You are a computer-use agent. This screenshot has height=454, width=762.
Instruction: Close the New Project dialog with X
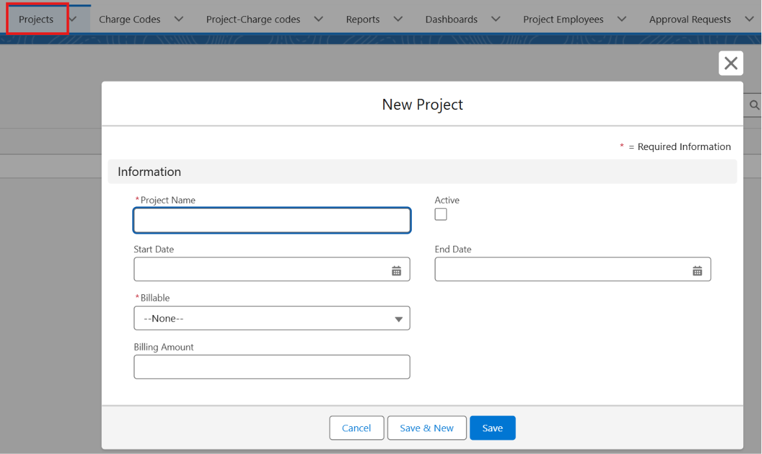tap(731, 63)
